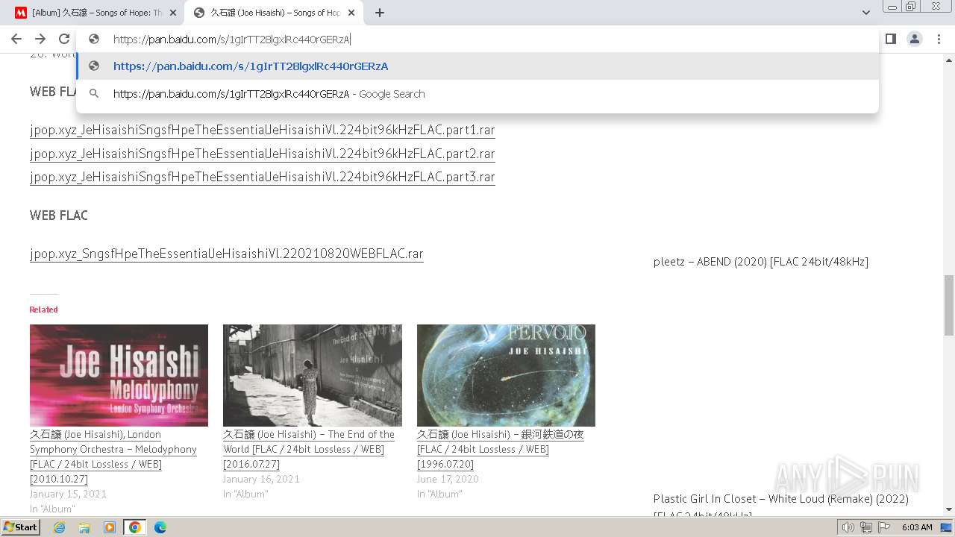Click the 'January 16, 2021' date text

click(x=261, y=479)
